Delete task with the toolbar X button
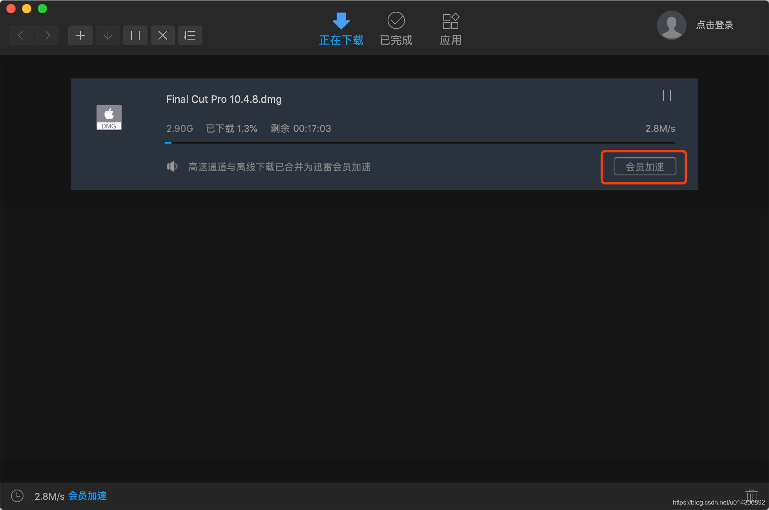The width and height of the screenshot is (769, 510). [x=163, y=35]
